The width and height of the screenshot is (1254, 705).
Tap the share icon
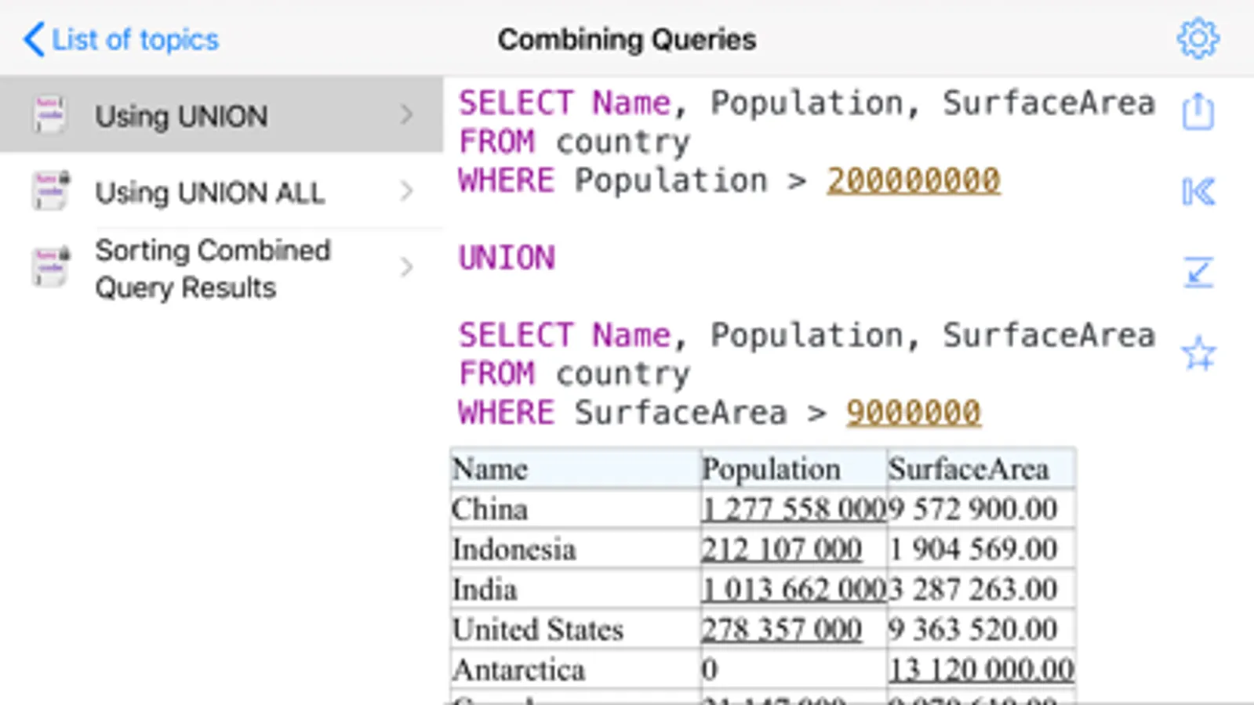click(x=1198, y=110)
